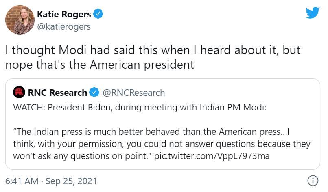Click the 6:41 AM timestamp
This screenshot has height=192, width=328.
22,181
